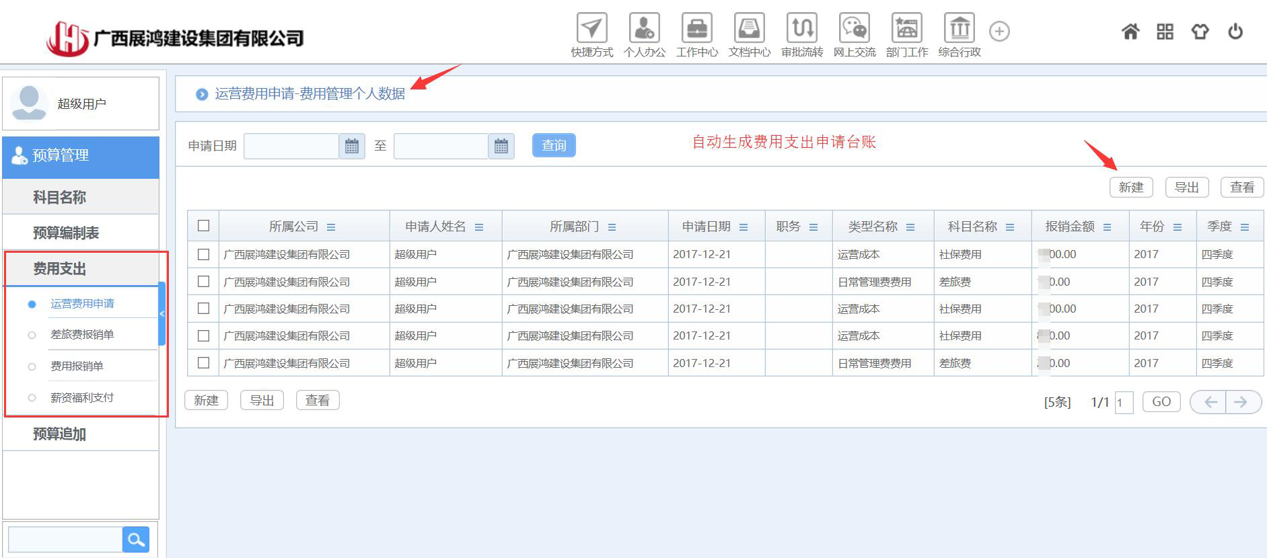
Task: Expand the 预算编制表 sidebar menu
Action: pos(66,233)
